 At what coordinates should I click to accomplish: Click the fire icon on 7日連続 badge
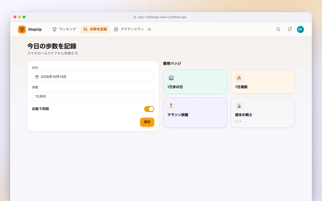click(x=239, y=78)
